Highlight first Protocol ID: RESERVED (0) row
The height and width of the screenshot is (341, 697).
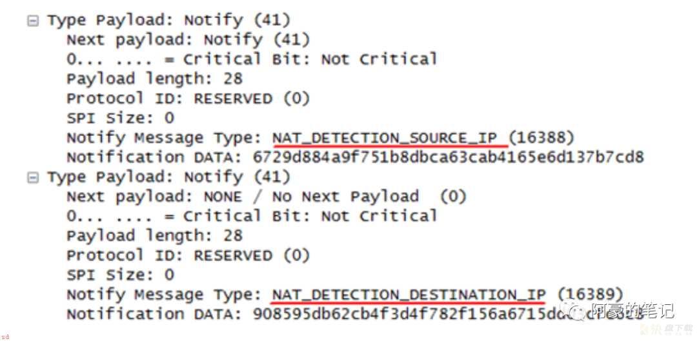(188, 99)
